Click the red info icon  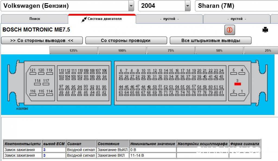[229, 30]
